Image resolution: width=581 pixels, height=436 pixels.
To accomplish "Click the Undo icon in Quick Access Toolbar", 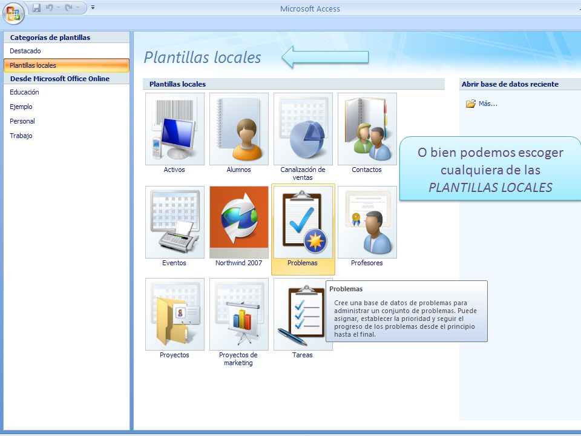I will tap(49, 8).
